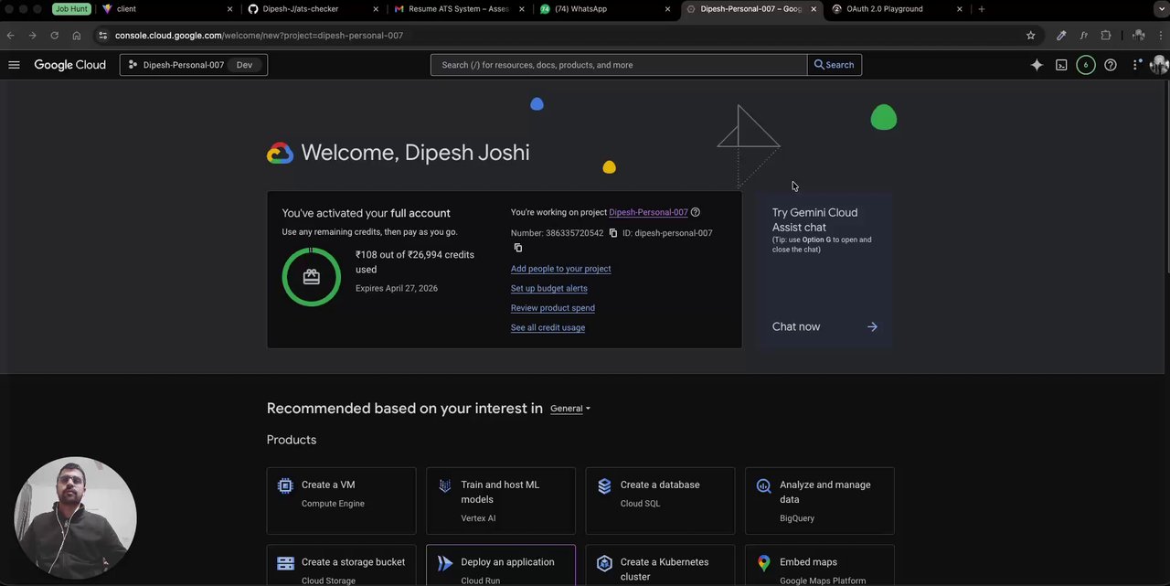Expand the tab search chevron

(1161, 9)
